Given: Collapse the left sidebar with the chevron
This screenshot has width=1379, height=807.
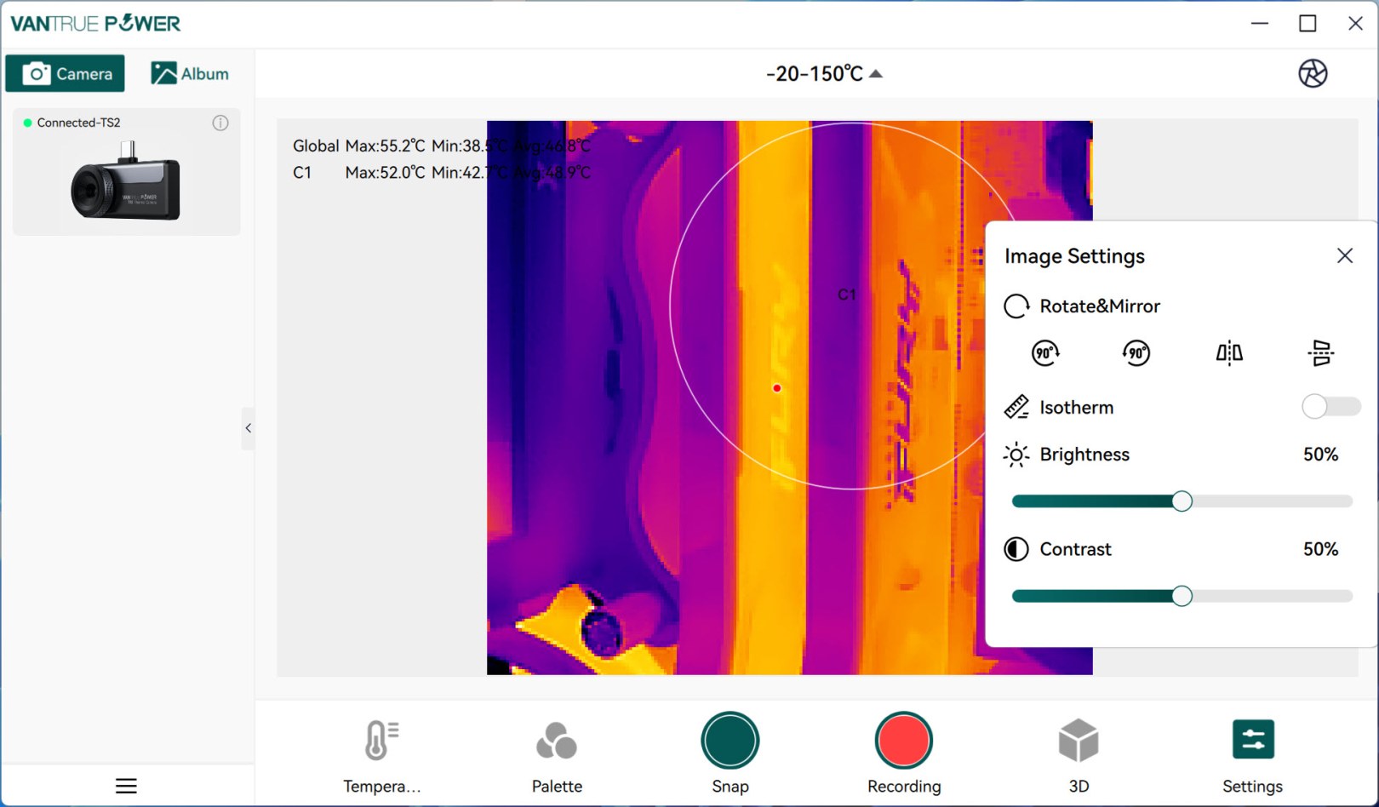Looking at the screenshot, I should coord(248,428).
